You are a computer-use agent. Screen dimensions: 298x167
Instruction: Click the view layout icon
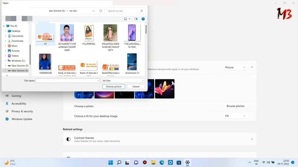click(125, 19)
